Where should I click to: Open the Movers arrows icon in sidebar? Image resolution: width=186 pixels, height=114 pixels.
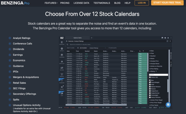point(62,68)
